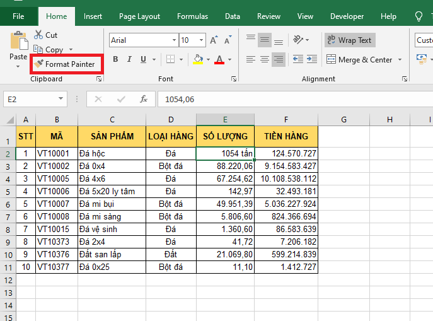Open the Borders tool in Font group
This screenshot has width=433, height=321.
point(171,60)
